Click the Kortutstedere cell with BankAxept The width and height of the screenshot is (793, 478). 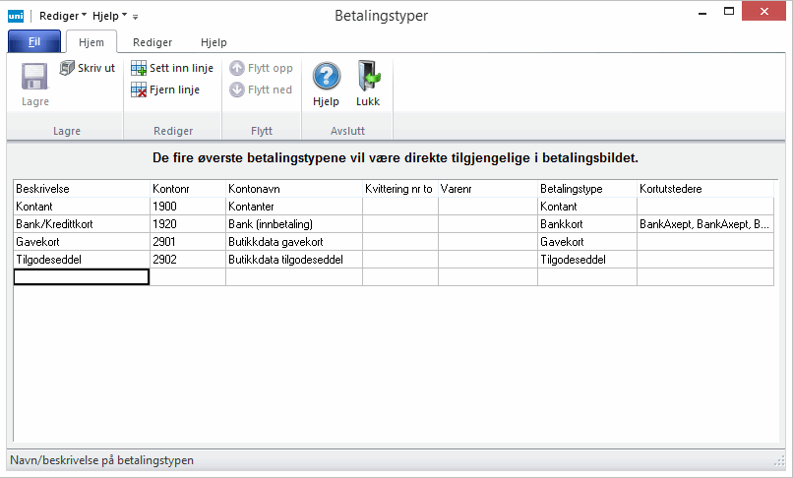pos(703,224)
